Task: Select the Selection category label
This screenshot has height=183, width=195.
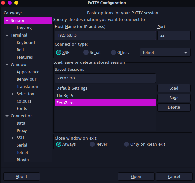Action: (x=25, y=94)
